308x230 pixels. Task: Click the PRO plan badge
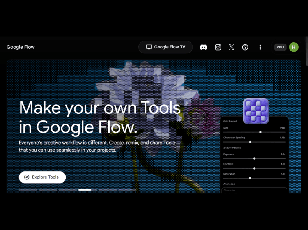(280, 47)
